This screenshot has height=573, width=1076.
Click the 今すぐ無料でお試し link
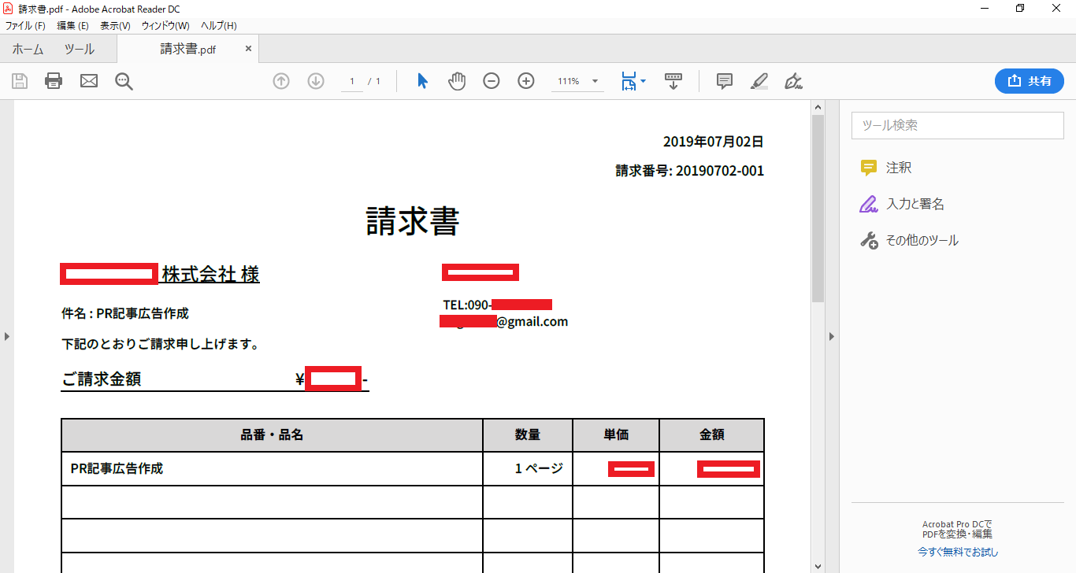click(957, 553)
